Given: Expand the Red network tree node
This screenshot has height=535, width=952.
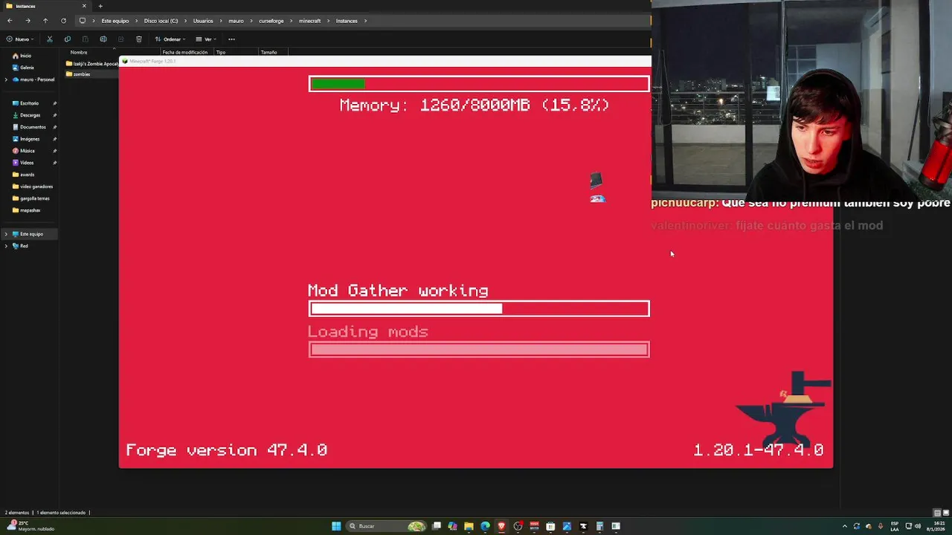Looking at the screenshot, I should [x=6, y=246].
